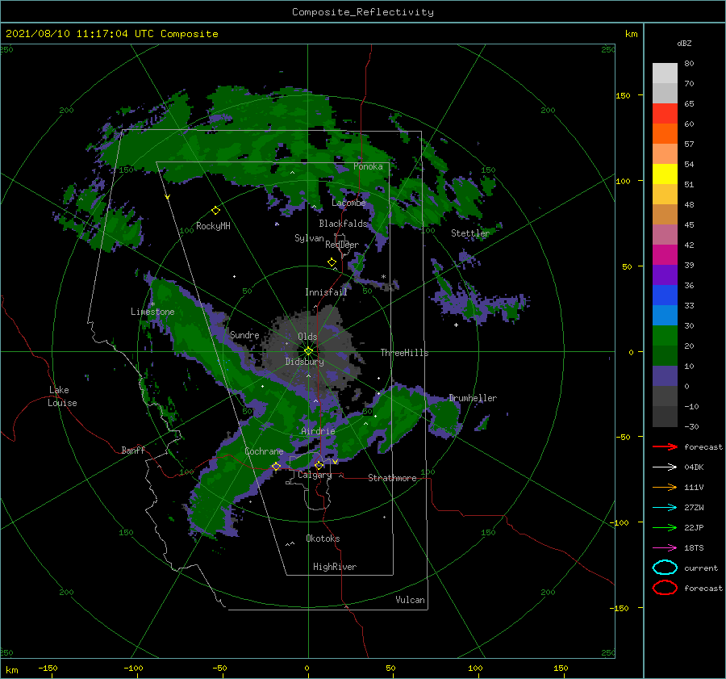726x679 pixels.
Task: Click the Airdrie city label
Action: pyautogui.click(x=318, y=431)
